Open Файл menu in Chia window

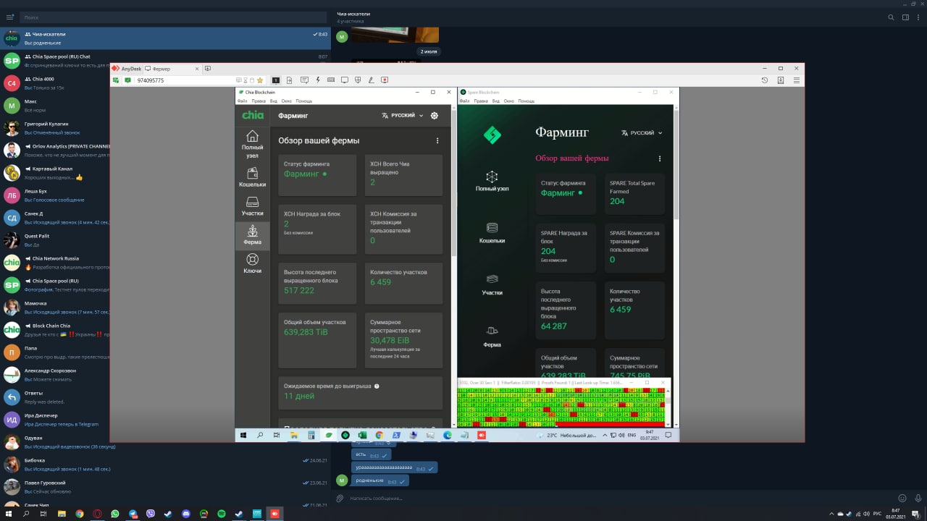tap(242, 101)
